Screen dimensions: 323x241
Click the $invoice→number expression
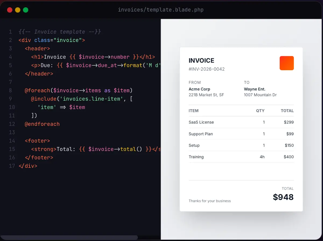click(x=104, y=57)
